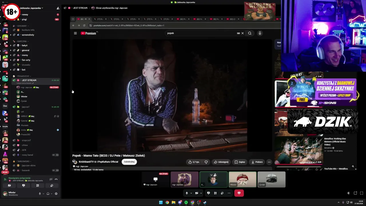Subscribe using the Subskrybuj button
This screenshot has height=206, width=366.
pos(129,162)
